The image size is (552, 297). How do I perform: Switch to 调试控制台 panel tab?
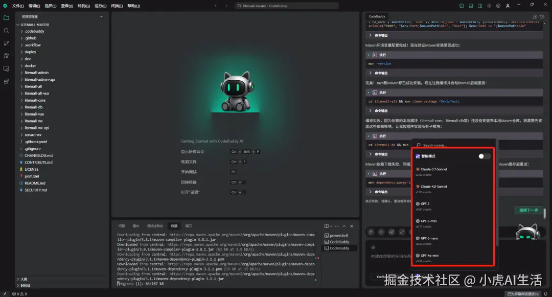[x=155, y=226]
